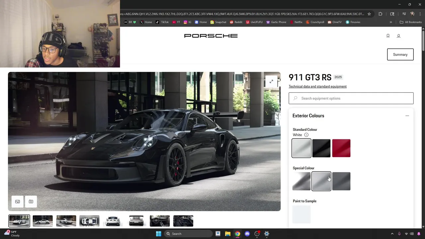Open the notification bell in system tray
425x239 pixels.
[419, 234]
